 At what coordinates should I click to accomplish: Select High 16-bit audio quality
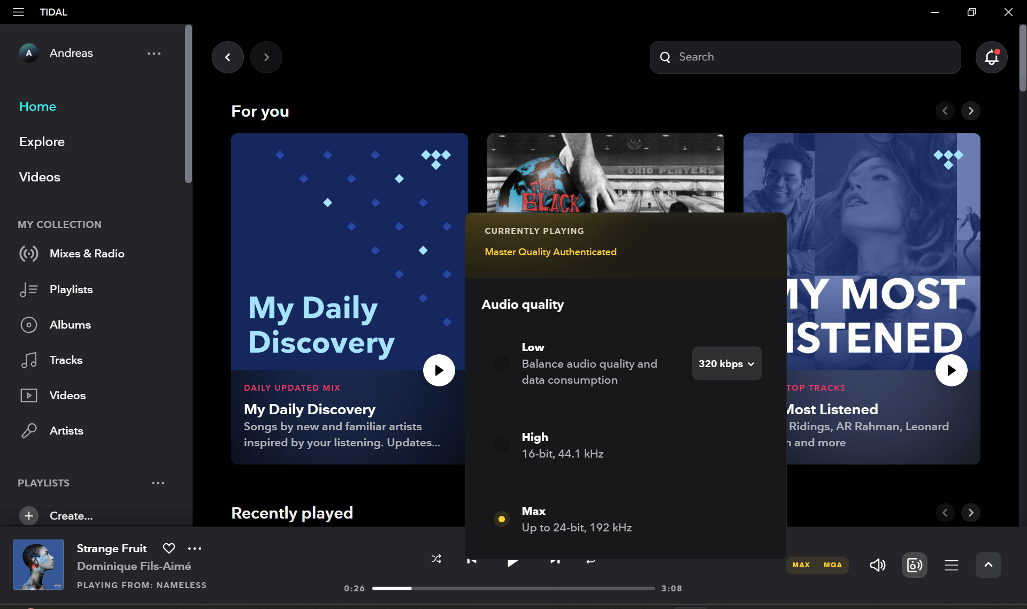501,445
